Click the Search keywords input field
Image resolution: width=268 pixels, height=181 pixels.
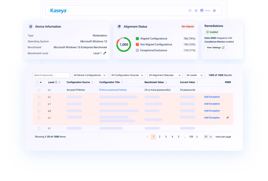click(x=51, y=75)
